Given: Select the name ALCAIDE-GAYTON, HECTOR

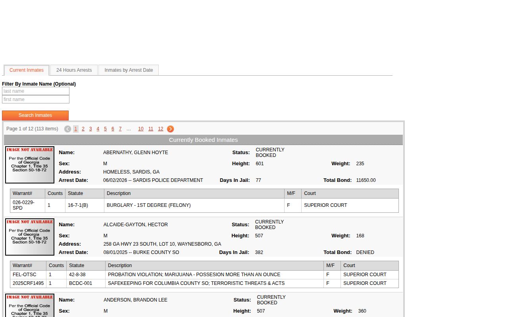Looking at the screenshot, I should 135,225.
